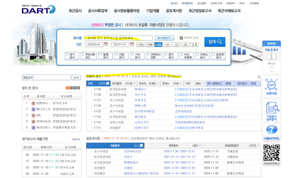Click the 모바일전자공시 QR code
Image resolution: width=292 pixels, height=178 pixels.
coord(272,153)
